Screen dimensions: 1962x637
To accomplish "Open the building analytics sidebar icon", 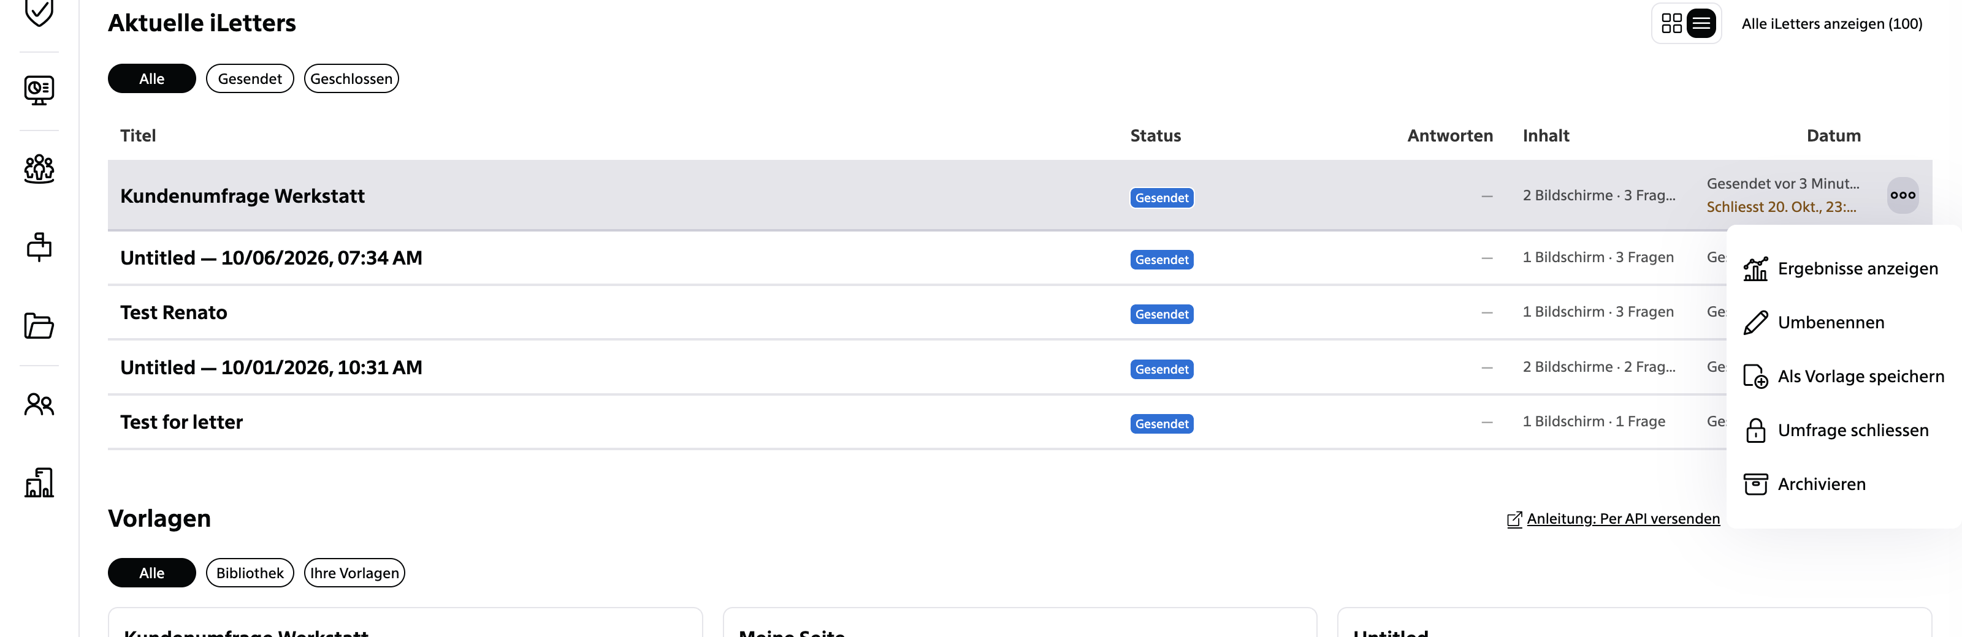I will (x=39, y=483).
